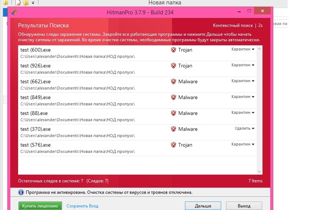Screen dimensions: 319x210
Task: Exit via the Выход button
Action: point(244,206)
